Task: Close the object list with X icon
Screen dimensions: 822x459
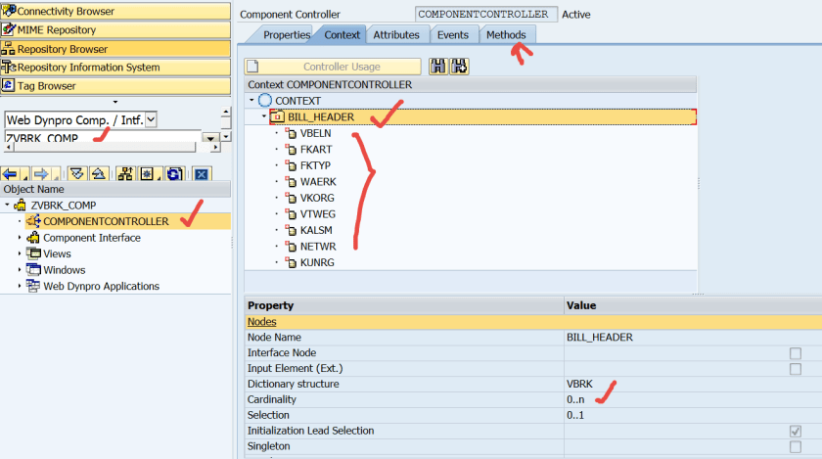Action: [202, 174]
